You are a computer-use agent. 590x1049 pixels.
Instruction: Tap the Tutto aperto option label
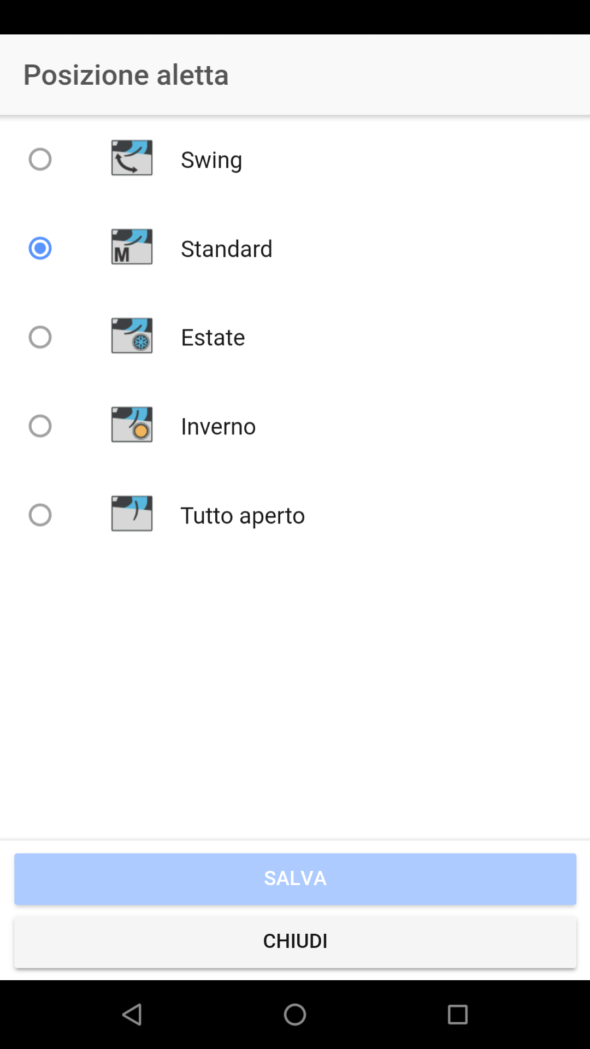point(243,516)
